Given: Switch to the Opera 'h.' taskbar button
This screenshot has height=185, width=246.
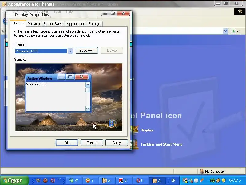Looking at the screenshot, I should tap(140, 180).
